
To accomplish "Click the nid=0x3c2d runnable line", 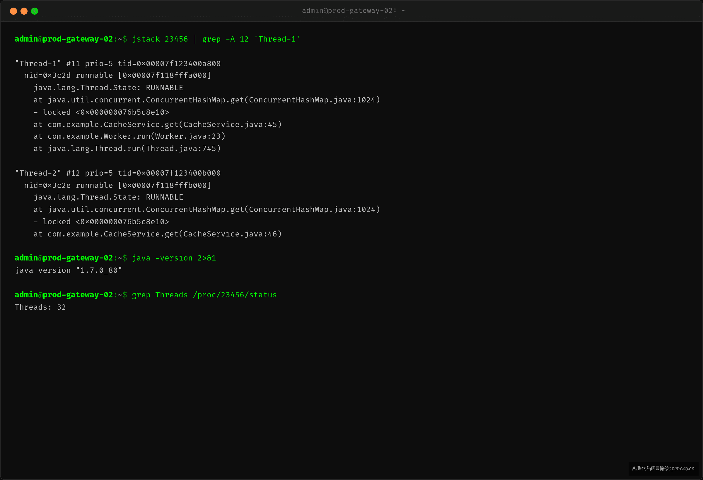I will (x=118, y=76).
